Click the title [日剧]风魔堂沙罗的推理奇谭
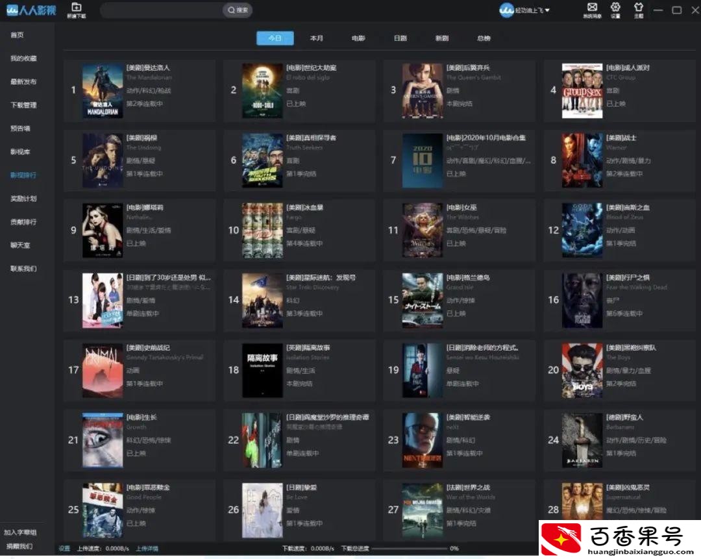This screenshot has height=559, width=701. pyautogui.click(x=328, y=417)
